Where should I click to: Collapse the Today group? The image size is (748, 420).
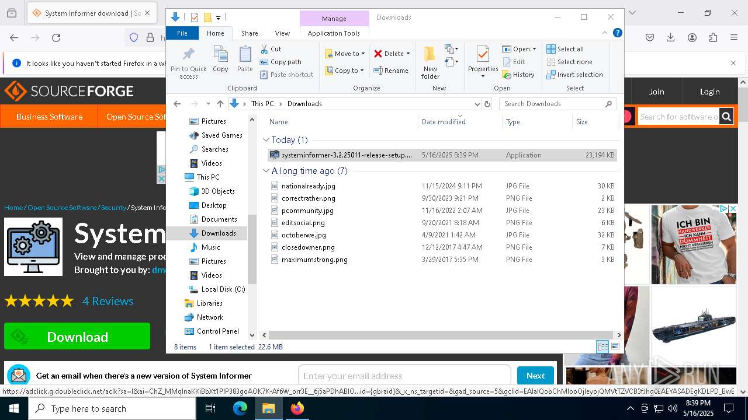[266, 140]
